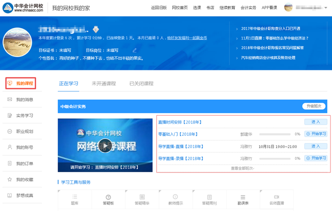Click 中级会计实务 course header title
The height and width of the screenshot is (211, 332).
point(73,106)
